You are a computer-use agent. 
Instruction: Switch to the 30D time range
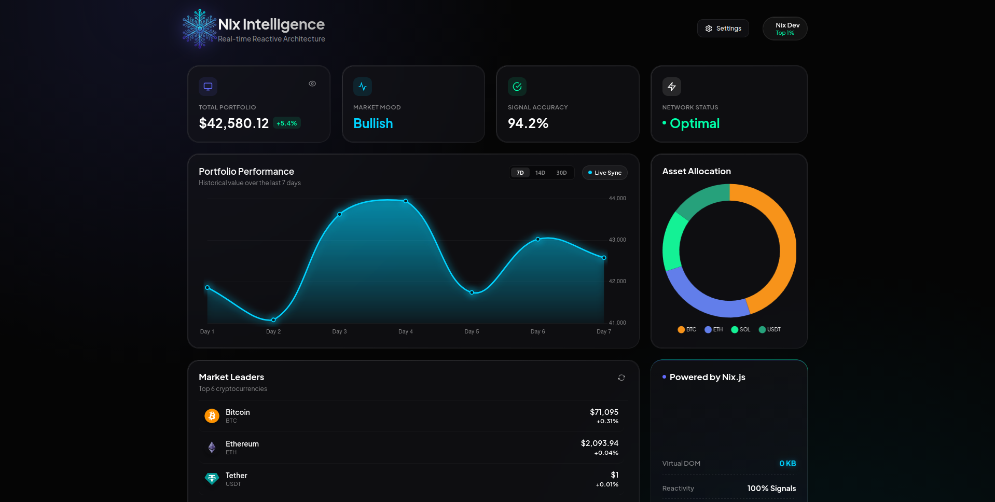(x=561, y=172)
